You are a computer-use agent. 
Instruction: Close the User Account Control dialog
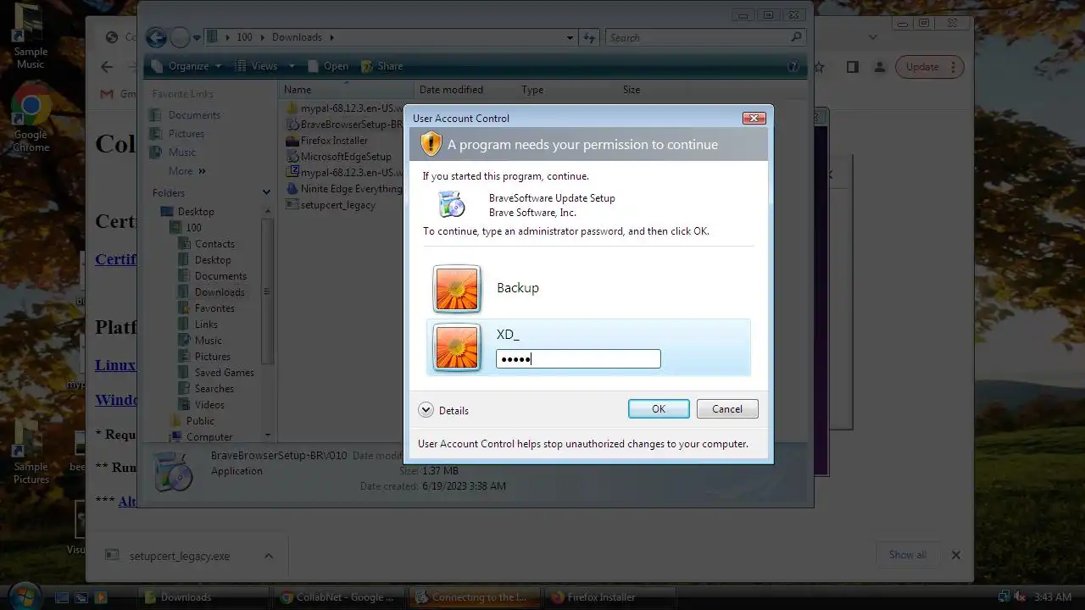point(754,119)
